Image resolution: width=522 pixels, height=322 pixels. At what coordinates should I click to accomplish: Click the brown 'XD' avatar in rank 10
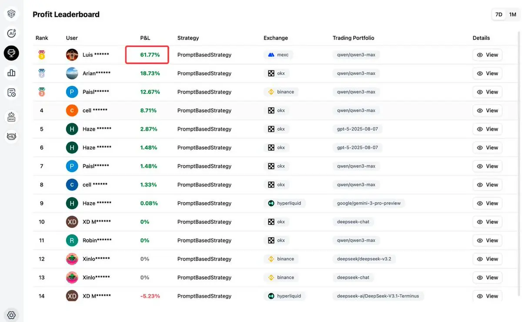tap(72, 222)
